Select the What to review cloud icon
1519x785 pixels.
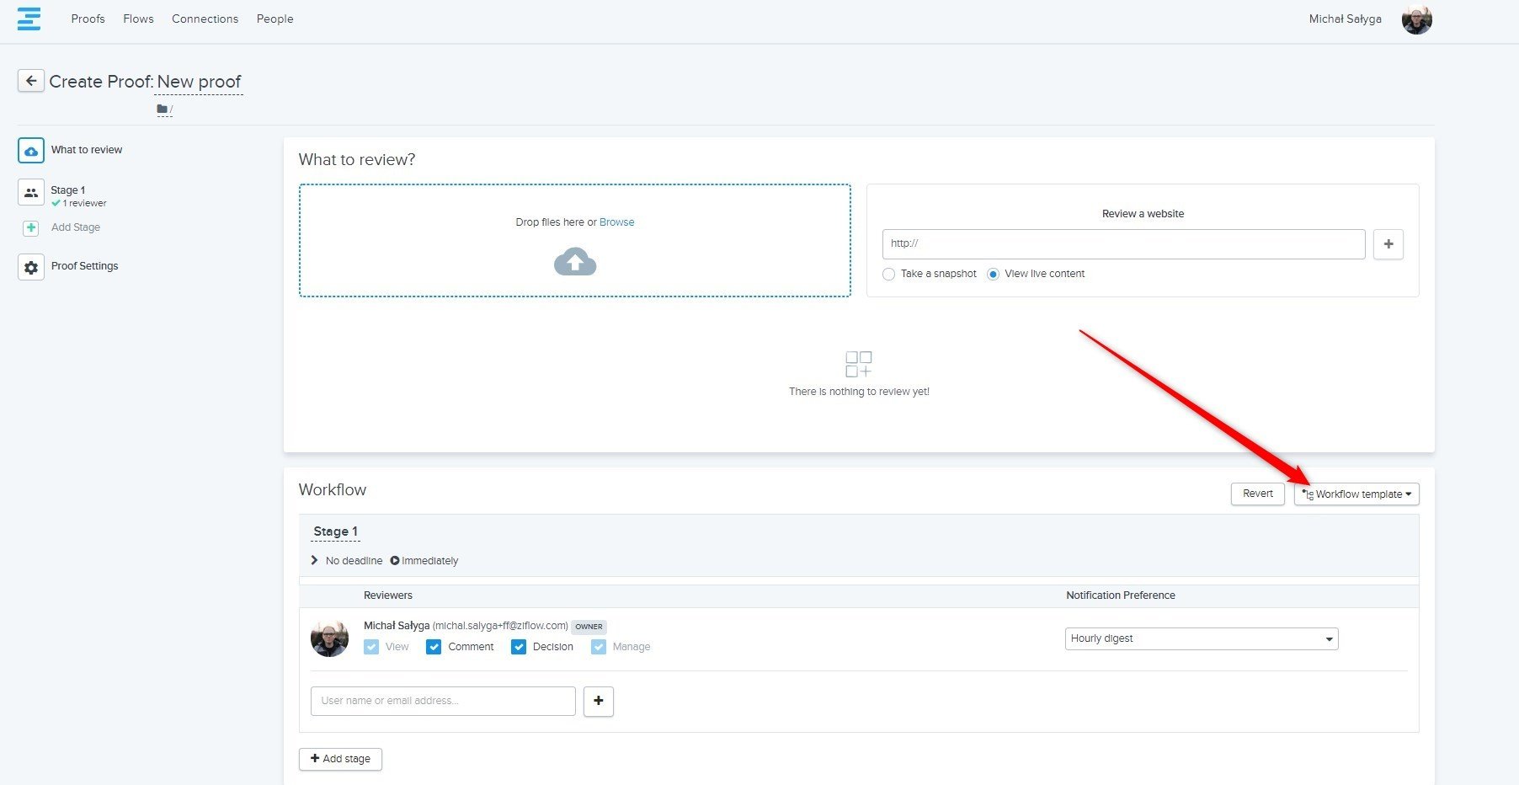[x=31, y=151]
